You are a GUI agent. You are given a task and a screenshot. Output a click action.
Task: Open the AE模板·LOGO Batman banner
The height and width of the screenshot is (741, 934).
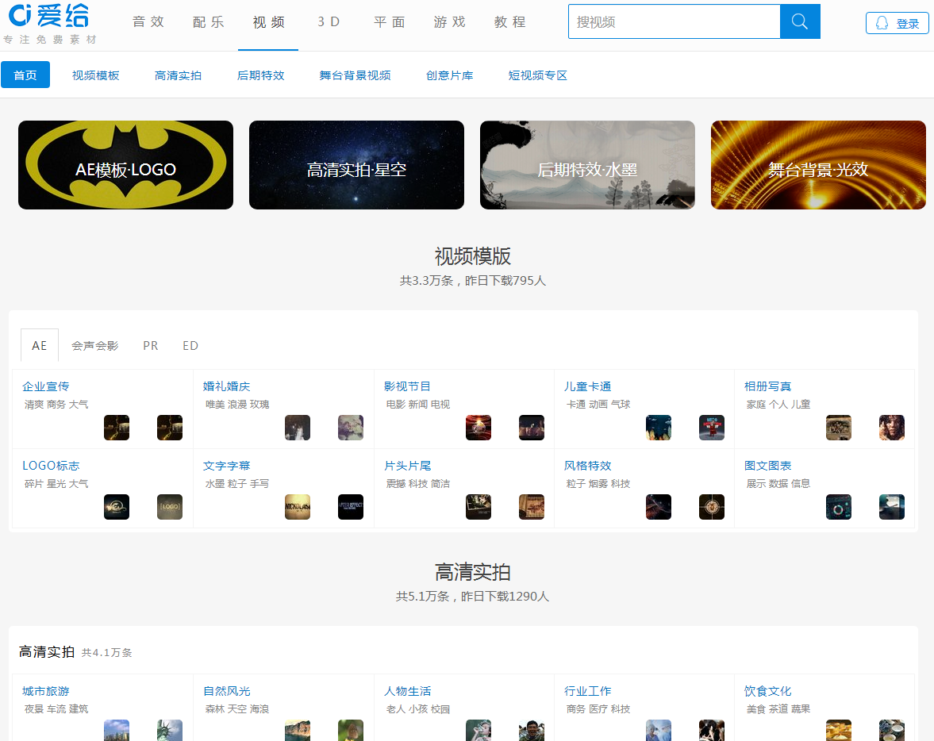(x=125, y=165)
